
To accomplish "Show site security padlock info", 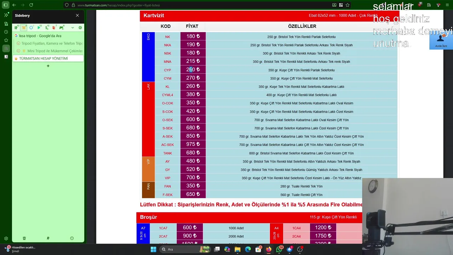I will [x=73, y=5].
